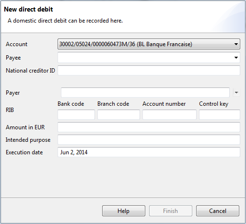The height and width of the screenshot is (224, 246).
Task: Focus the Control key field
Action: click(220, 114)
